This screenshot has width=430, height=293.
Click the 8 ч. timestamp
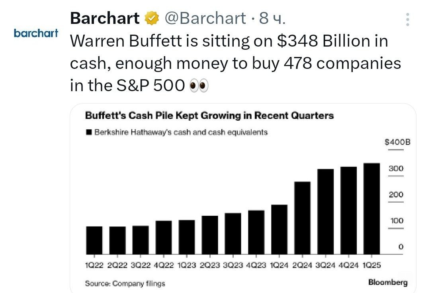pos(272,18)
